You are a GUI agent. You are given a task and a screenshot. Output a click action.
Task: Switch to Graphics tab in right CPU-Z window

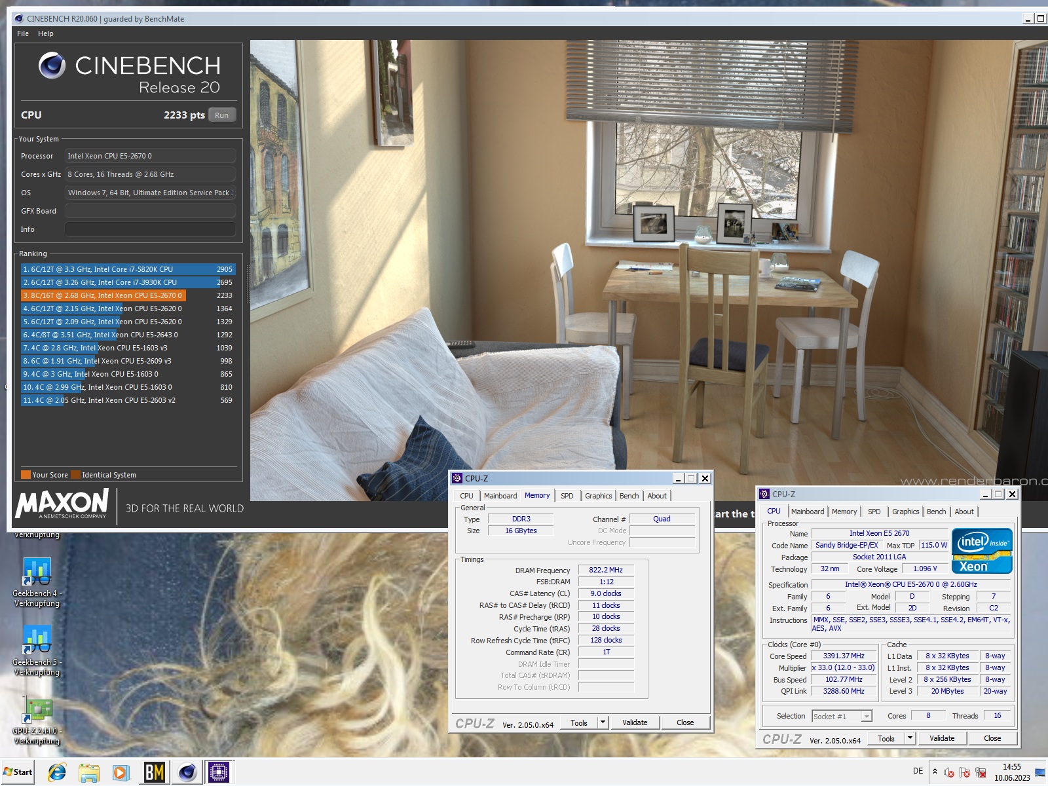[x=906, y=512]
